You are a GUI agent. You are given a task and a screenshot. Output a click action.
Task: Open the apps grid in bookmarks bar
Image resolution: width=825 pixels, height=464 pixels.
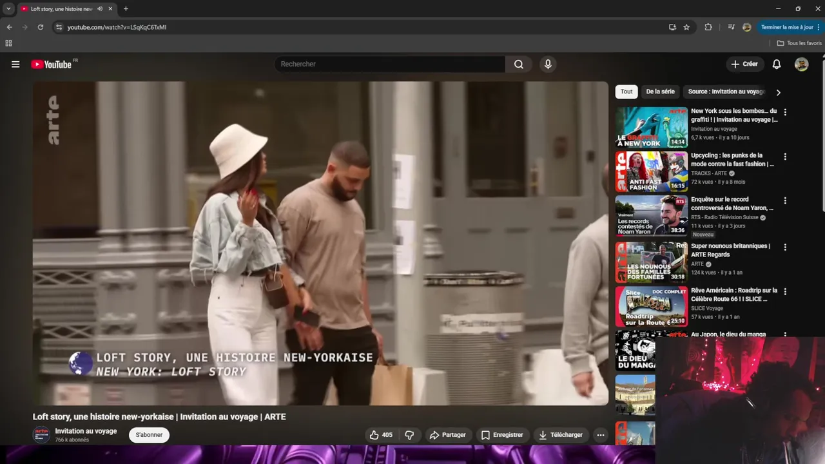tap(8, 43)
